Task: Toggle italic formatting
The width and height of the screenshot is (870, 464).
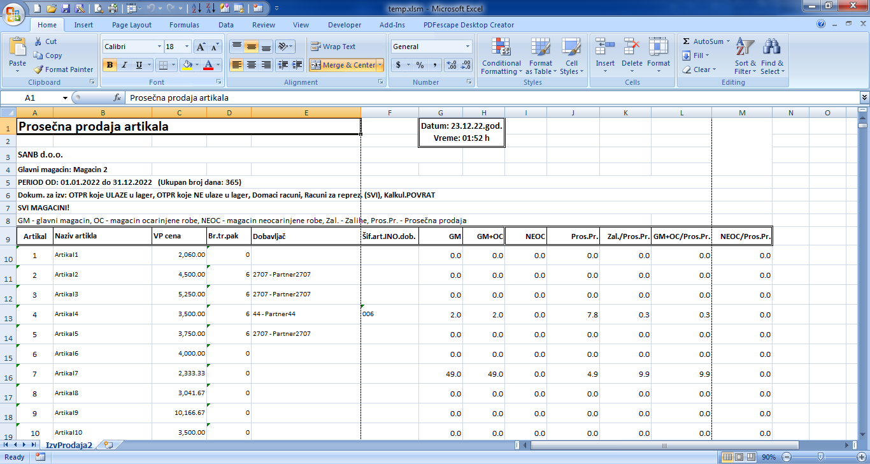Action: (x=124, y=64)
